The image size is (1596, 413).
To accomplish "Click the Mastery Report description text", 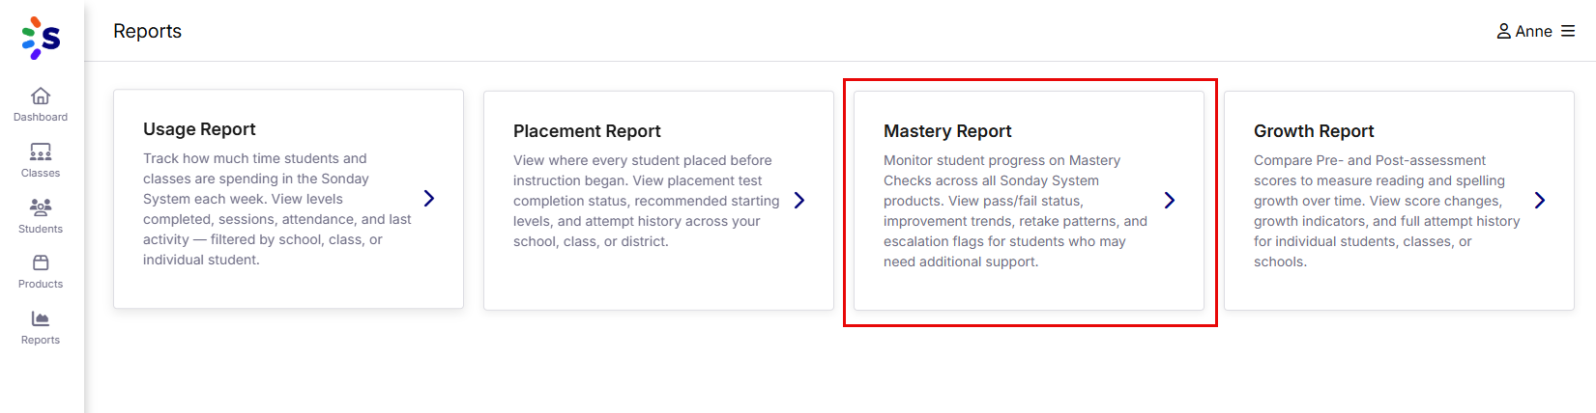I will pyautogui.click(x=1015, y=210).
